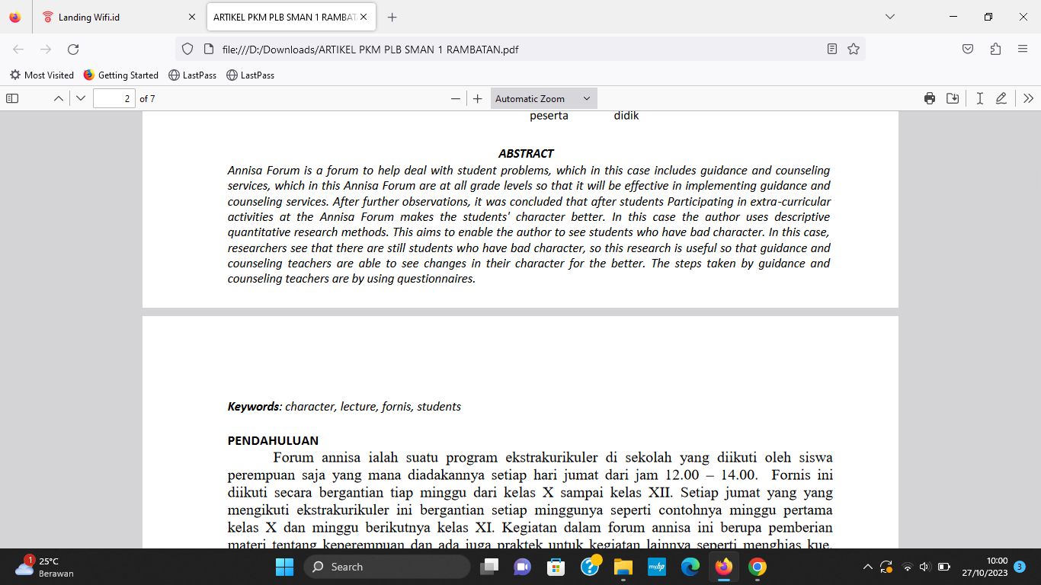Open the Wi-Fi network tray icon
The image size is (1041, 585).
pos(907,567)
